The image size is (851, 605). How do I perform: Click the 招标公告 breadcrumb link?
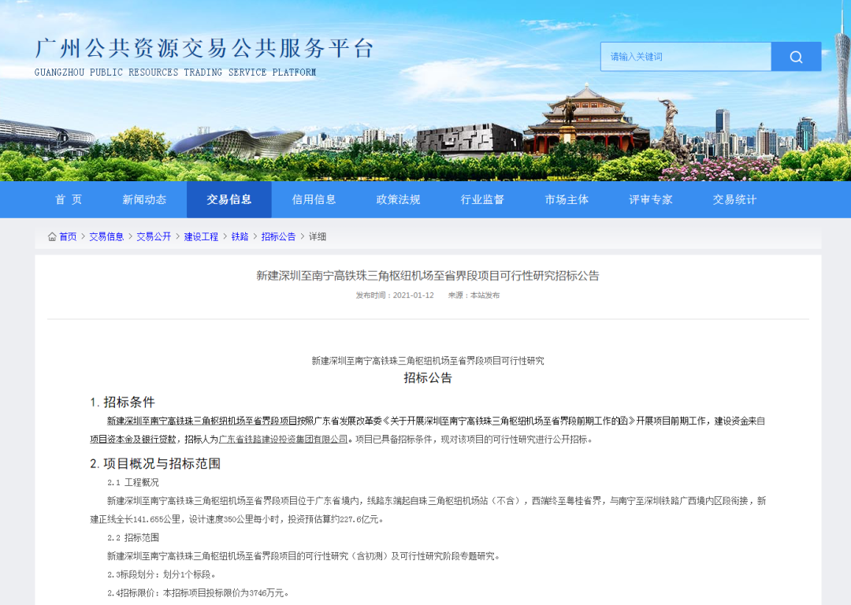pos(278,236)
